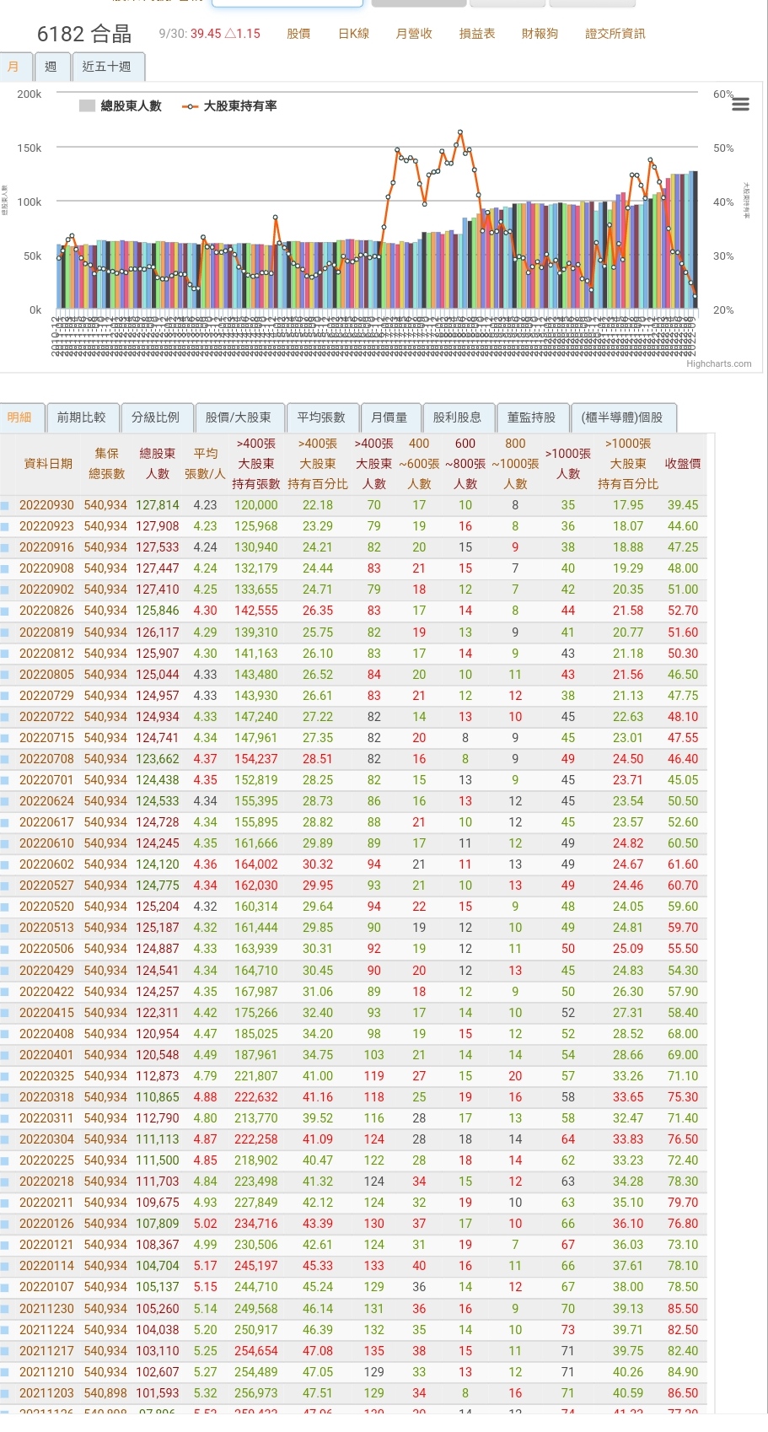Click the blue square icon beside row 20220930

[5, 506]
